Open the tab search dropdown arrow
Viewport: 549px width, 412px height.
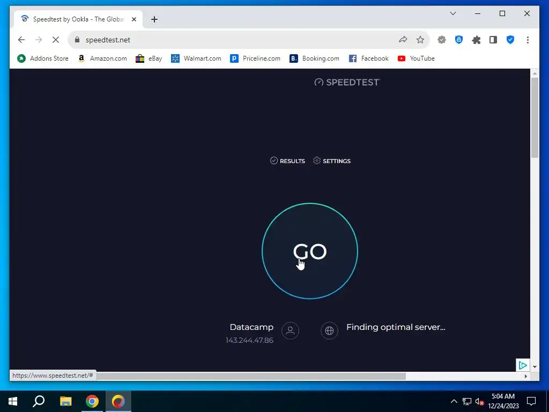point(453,13)
